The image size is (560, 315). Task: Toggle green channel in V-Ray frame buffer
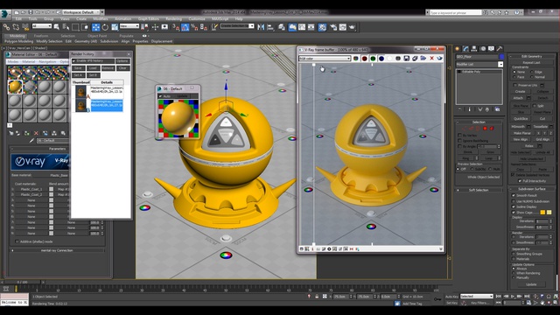coord(373,59)
